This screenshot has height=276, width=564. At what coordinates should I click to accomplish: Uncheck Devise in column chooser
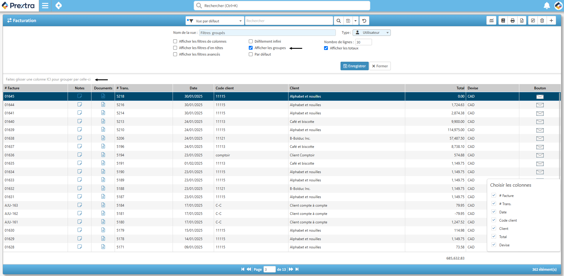pos(494,245)
